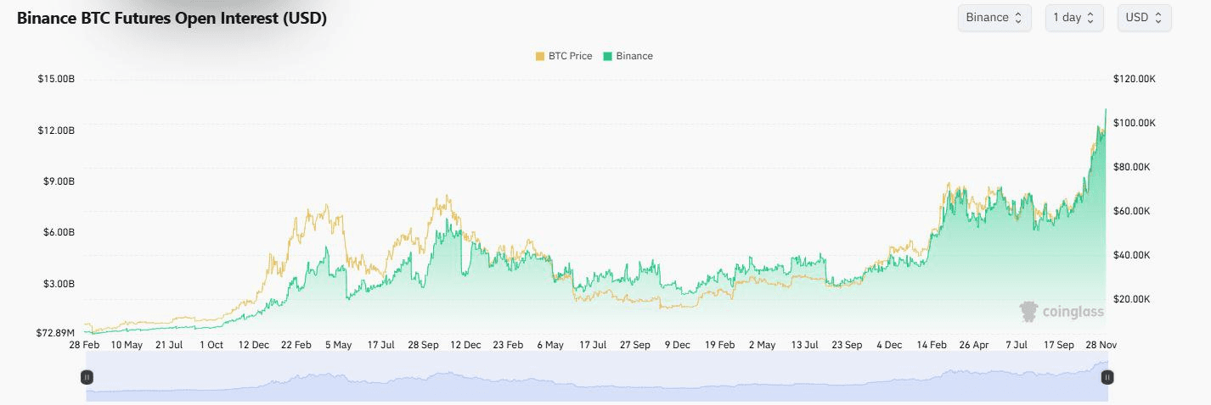The height and width of the screenshot is (405, 1211).
Task: Click the 27 Sep date label
Action: 635,345
